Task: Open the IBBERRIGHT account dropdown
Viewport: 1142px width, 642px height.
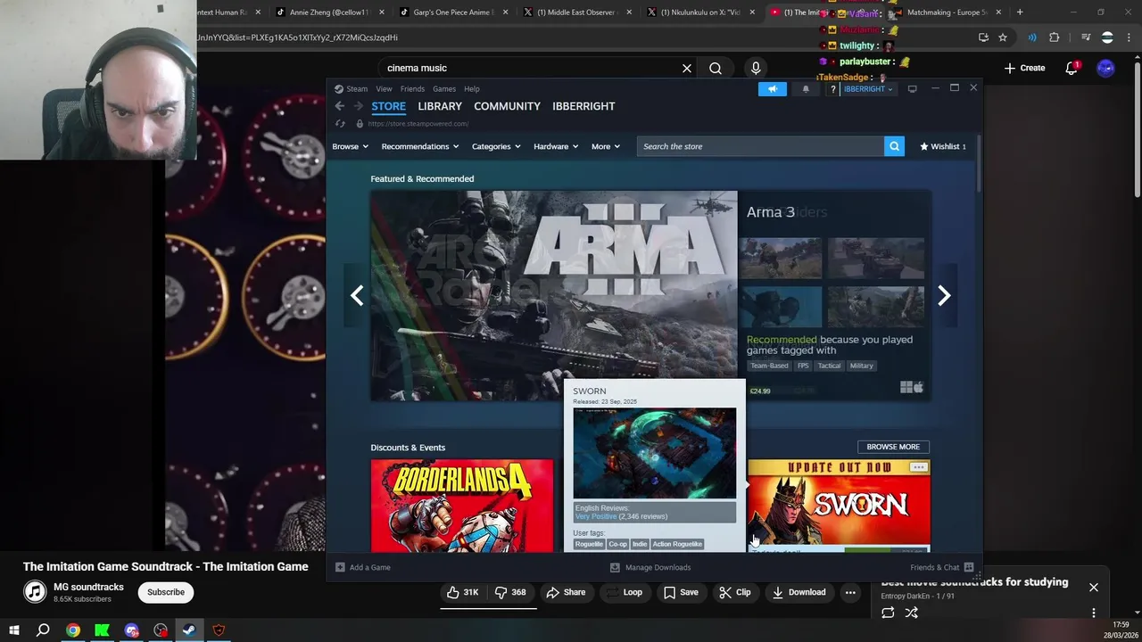Action: (868, 89)
